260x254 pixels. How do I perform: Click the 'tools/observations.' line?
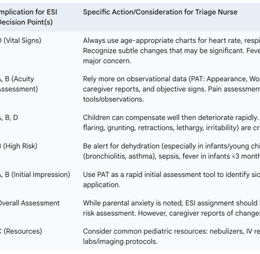[113, 99]
